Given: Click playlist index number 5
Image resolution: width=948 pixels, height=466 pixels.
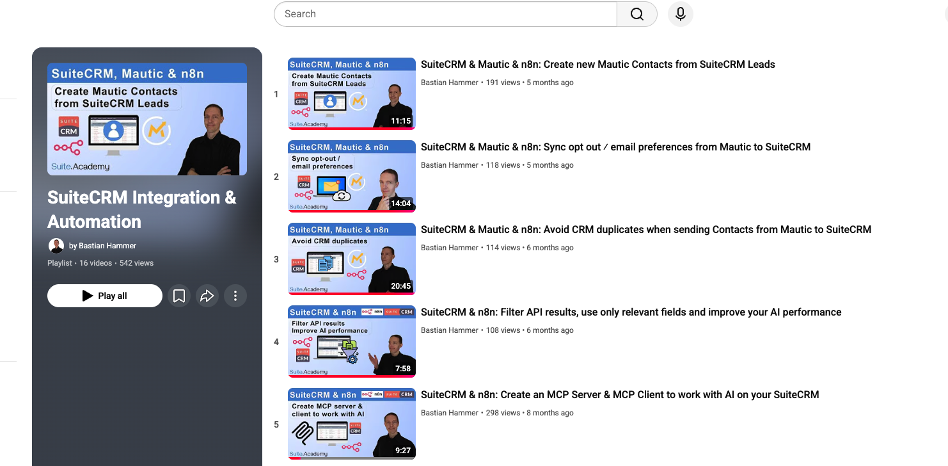Looking at the screenshot, I should tap(276, 424).
